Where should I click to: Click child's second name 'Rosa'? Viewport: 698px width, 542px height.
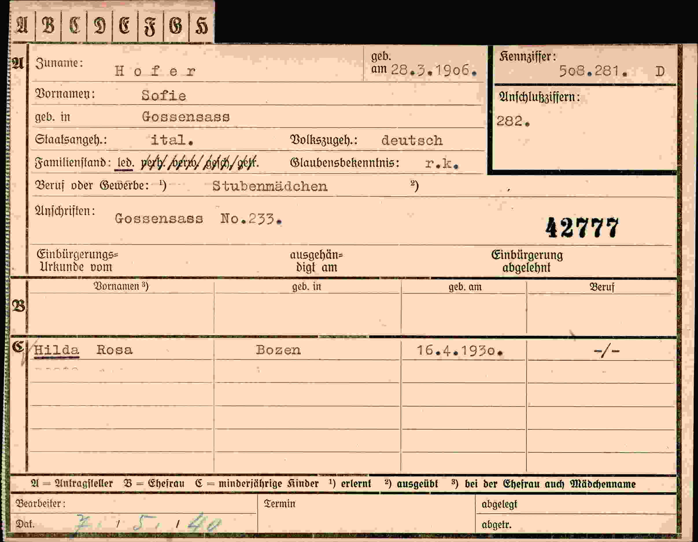115,350
